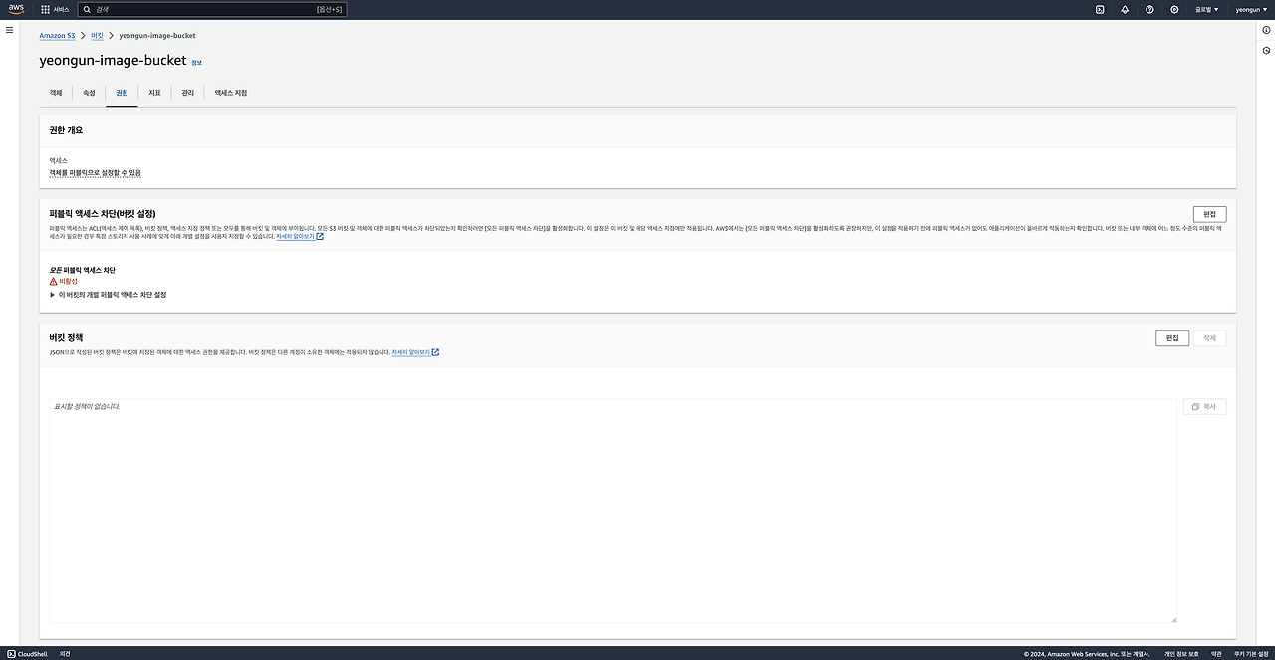The image size is (1275, 660).
Task: Click the 비활성 warning status
Action: click(64, 282)
